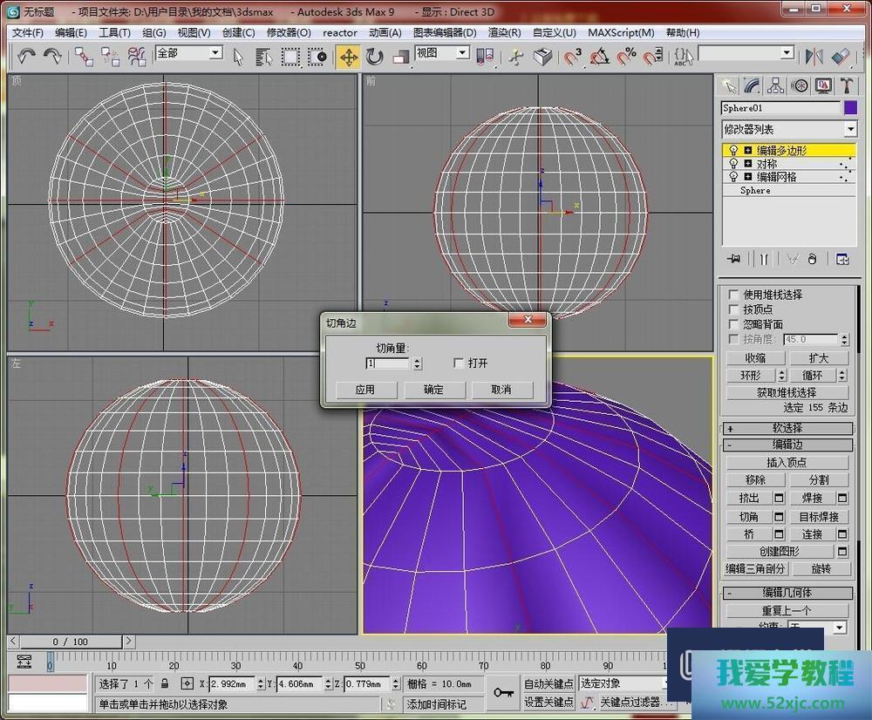Click the Mirror tool icon
This screenshot has height=720, width=872.
tap(814, 57)
